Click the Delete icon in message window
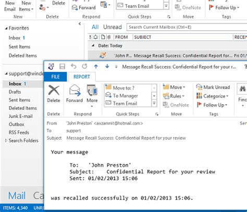The height and width of the screenshot is (212, 247). [54, 90]
